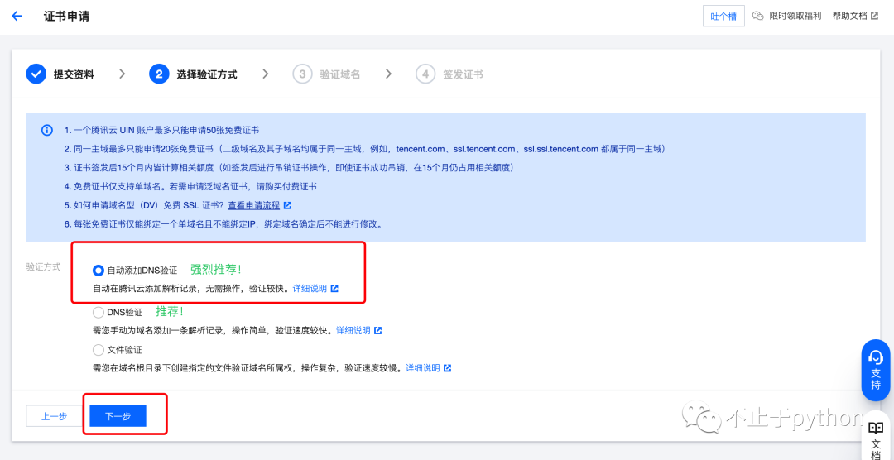Choose the 文件验证 radio option
The width and height of the screenshot is (894, 460).
click(99, 350)
